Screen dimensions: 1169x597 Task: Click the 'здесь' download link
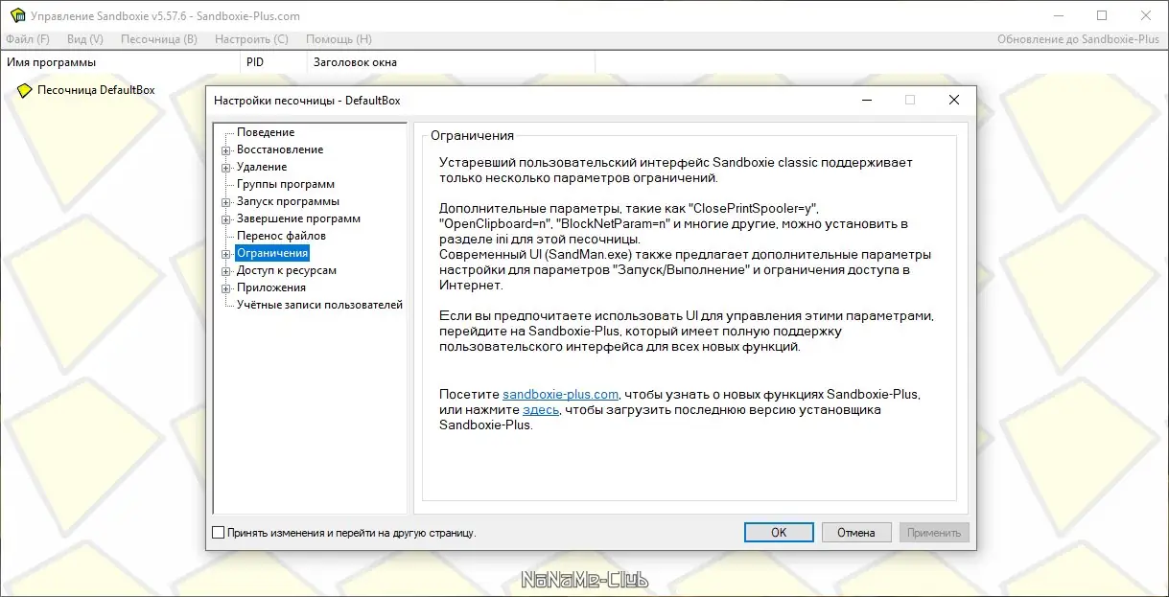(540, 409)
